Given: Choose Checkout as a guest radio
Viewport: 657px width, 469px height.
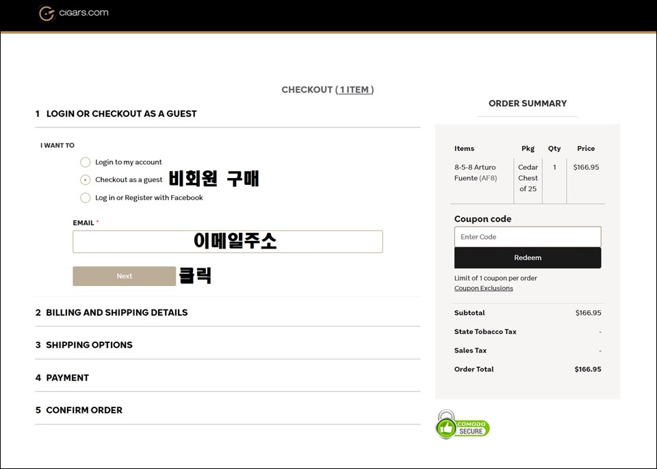Looking at the screenshot, I should [x=86, y=180].
